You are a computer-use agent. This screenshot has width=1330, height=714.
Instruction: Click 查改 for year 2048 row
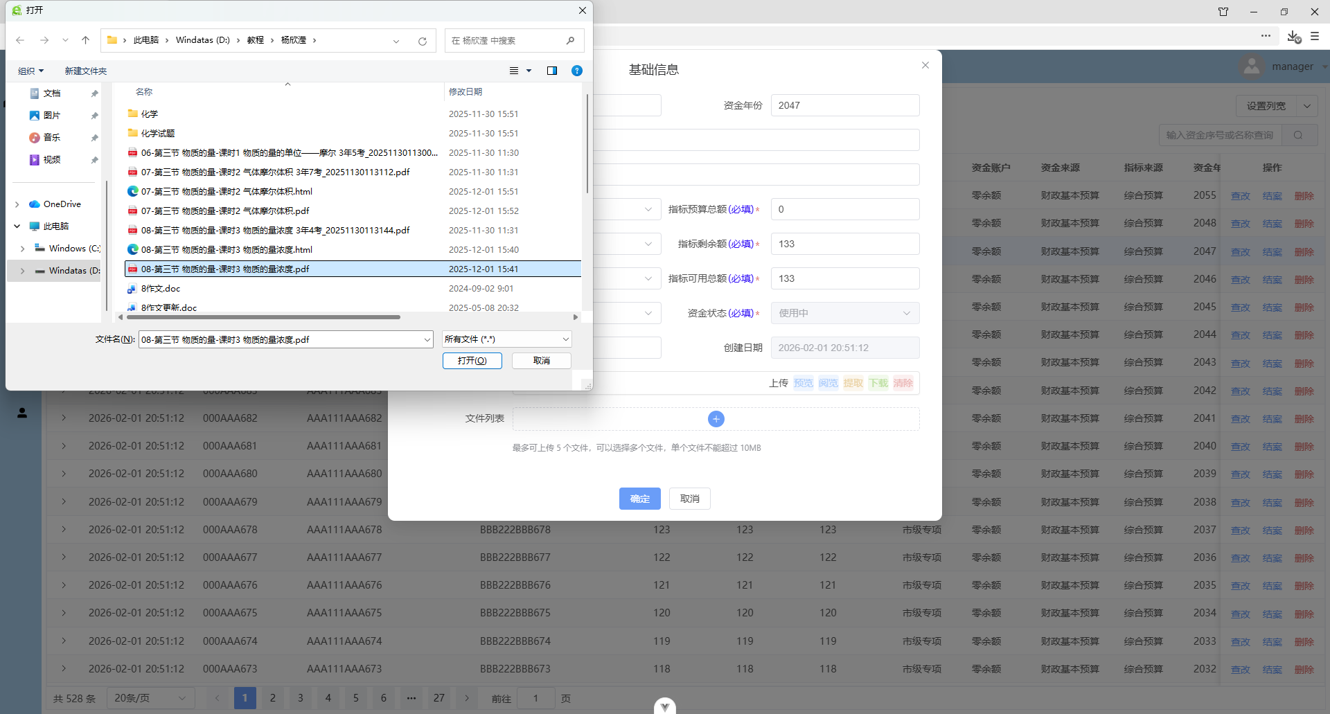click(x=1241, y=224)
